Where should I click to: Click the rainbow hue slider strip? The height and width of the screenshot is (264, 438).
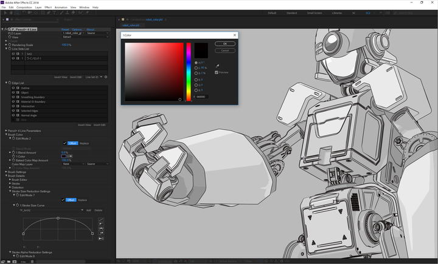(x=189, y=72)
